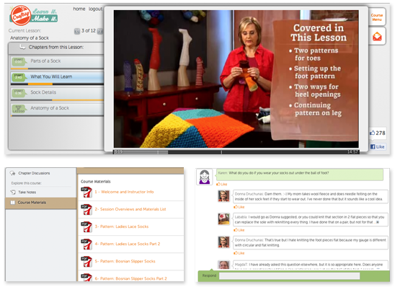Open the Course Menu tab
395x287 pixels.
[x=376, y=17]
